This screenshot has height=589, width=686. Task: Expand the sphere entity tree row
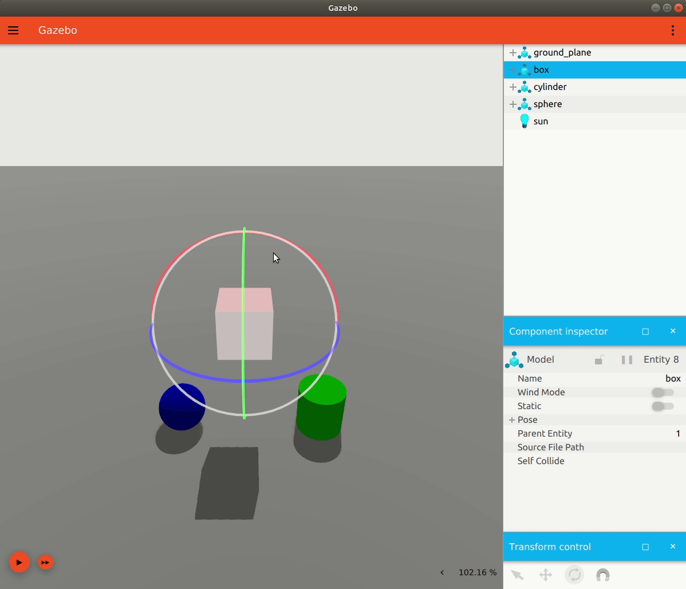pyautogui.click(x=512, y=104)
